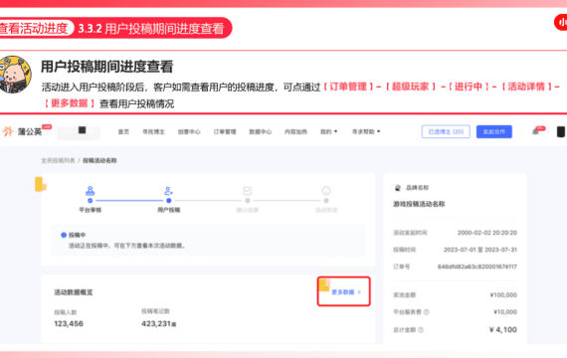Expand the 寻求帮助 dropdown menu

[366, 131]
